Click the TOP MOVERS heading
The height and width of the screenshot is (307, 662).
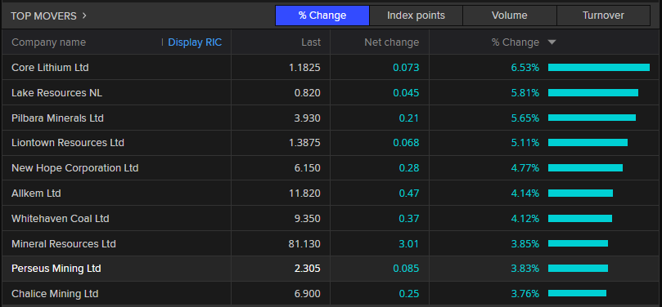(x=43, y=16)
